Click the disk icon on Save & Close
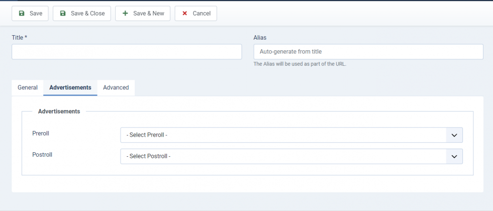Screen dimensions: 493x211 coord(63,14)
